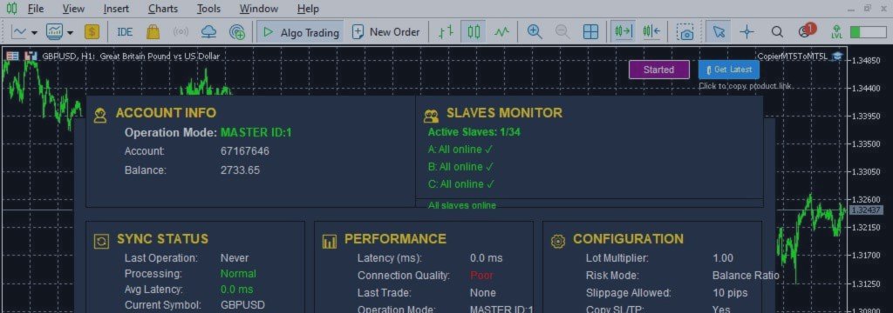The image size is (893, 313).
Task: Click the Account Info person icon
Action: click(x=100, y=116)
